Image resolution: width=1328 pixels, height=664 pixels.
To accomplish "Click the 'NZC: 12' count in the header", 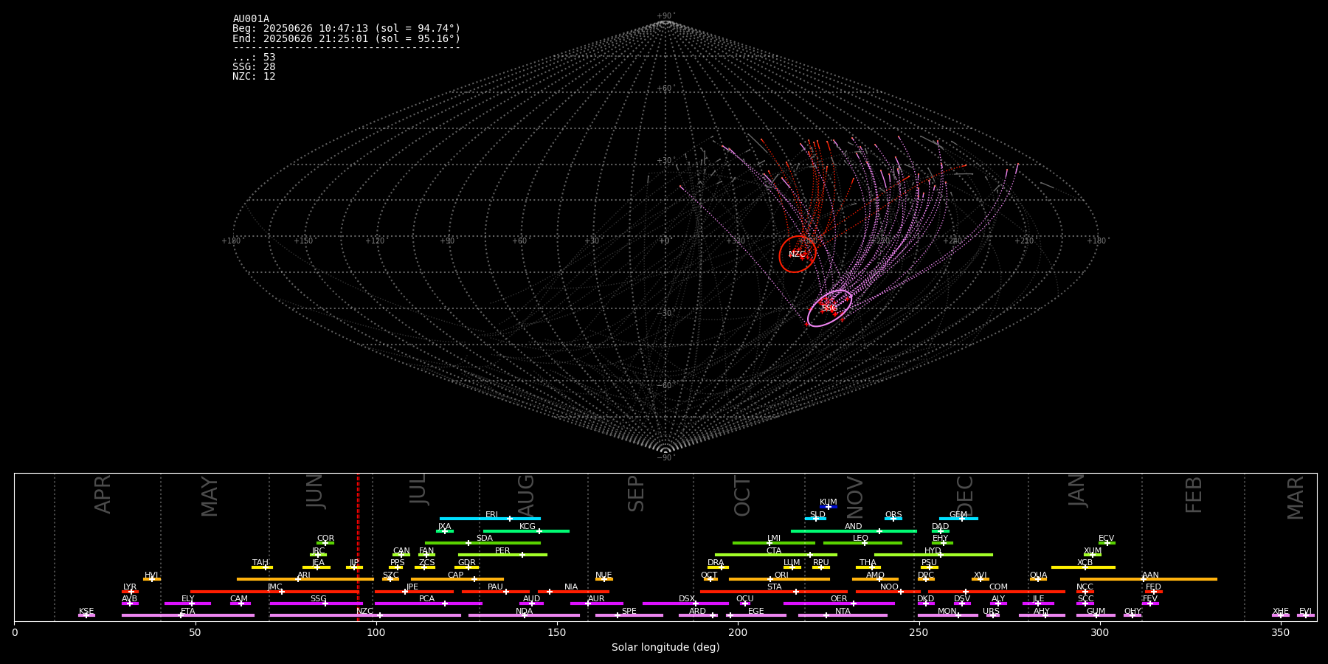I will coord(254,77).
